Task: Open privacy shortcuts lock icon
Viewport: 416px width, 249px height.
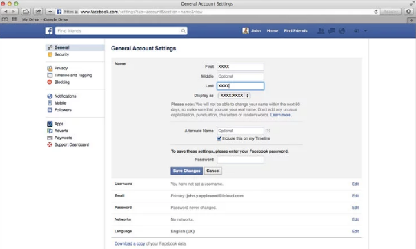Action: tap(357, 31)
